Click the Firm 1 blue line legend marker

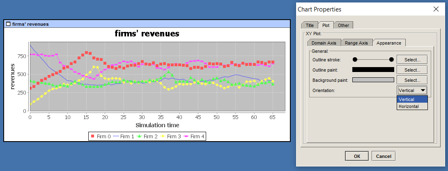point(115,136)
